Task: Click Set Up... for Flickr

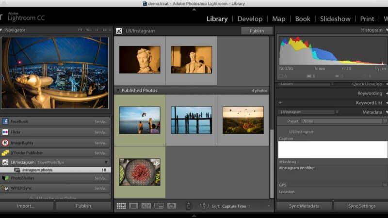Action: (x=100, y=132)
